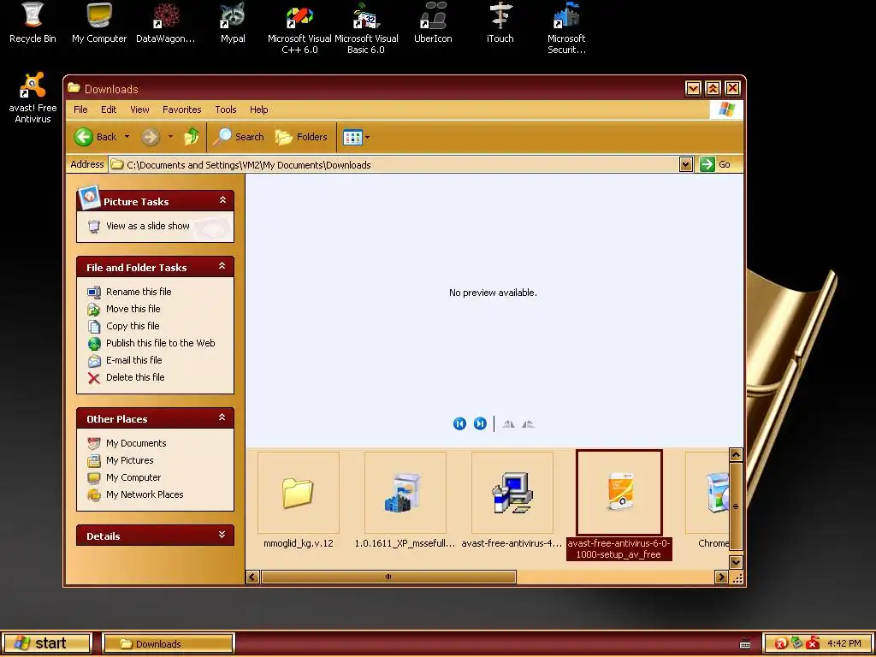Select the Mypal browser desktop shortcut
This screenshot has height=657, width=876.
(233, 22)
